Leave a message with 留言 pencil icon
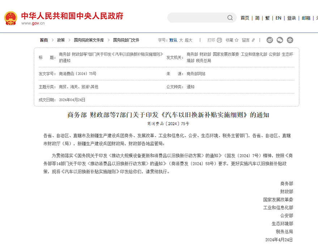This screenshot has width=318, height=246. coord(249,40)
